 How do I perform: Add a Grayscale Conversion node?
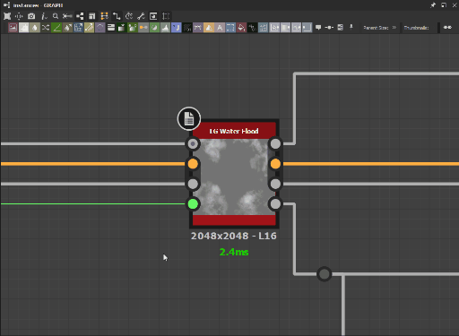143,28
